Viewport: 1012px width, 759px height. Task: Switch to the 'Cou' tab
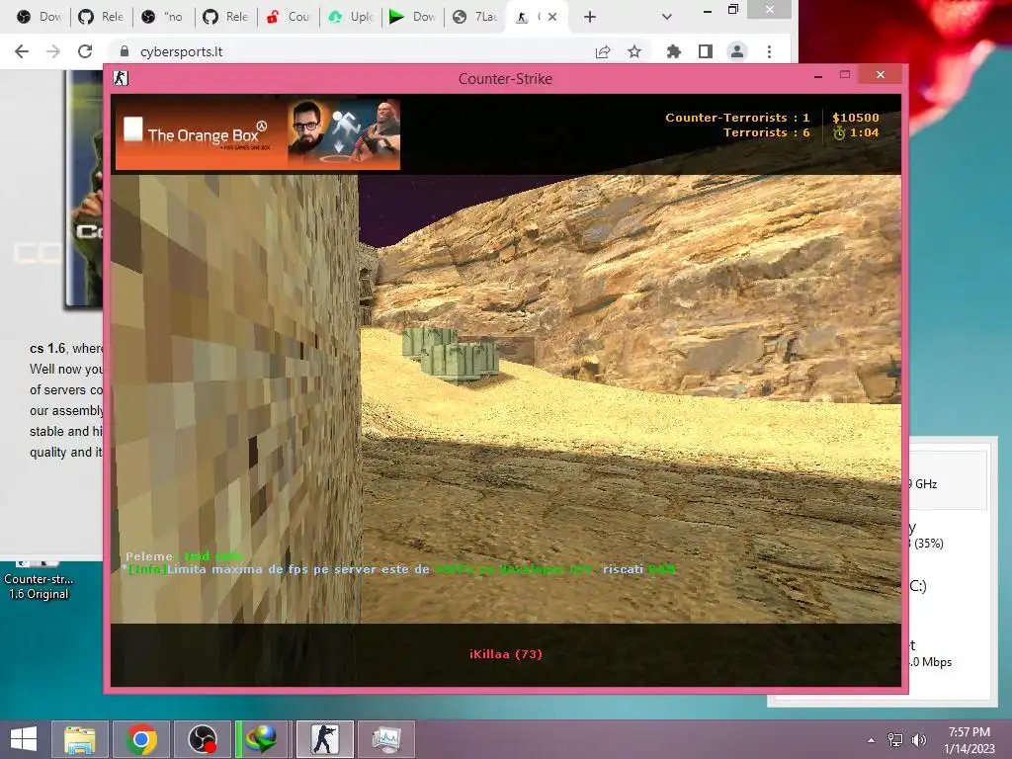coord(289,17)
